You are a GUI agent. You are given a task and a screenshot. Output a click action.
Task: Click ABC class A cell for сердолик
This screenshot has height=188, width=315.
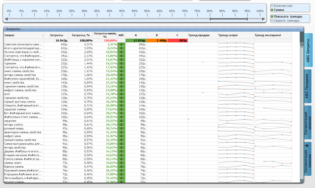coord(121,121)
